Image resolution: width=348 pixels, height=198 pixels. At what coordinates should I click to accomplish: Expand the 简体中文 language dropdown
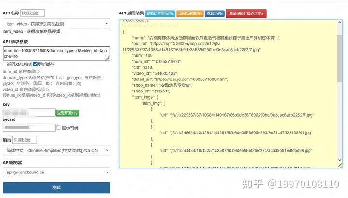click(x=57, y=150)
